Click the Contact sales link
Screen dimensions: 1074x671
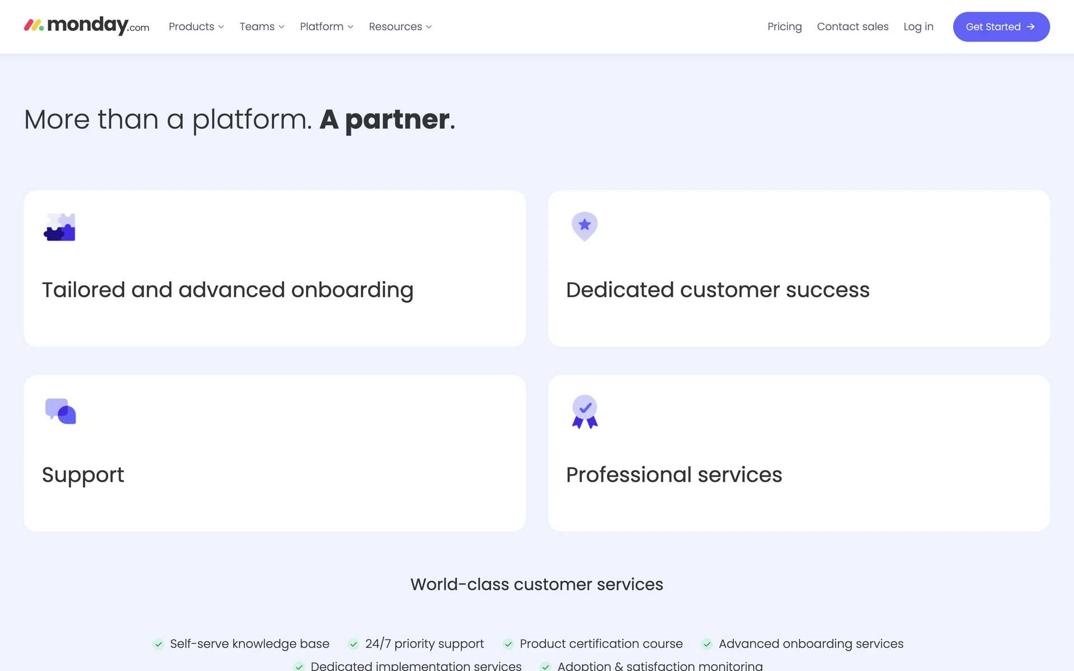pyautogui.click(x=852, y=27)
